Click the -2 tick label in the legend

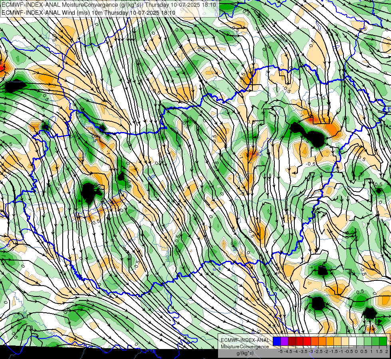pos(326,351)
